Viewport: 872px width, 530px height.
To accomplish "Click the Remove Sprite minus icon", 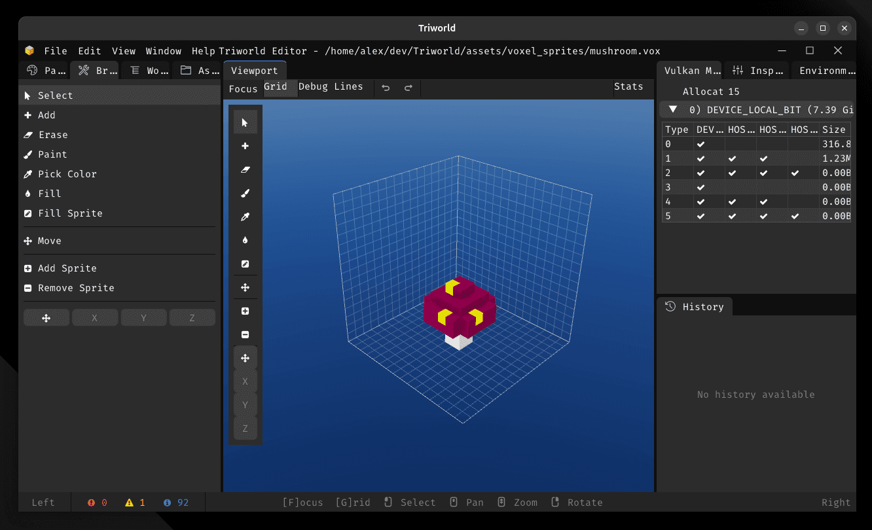I will 245,334.
